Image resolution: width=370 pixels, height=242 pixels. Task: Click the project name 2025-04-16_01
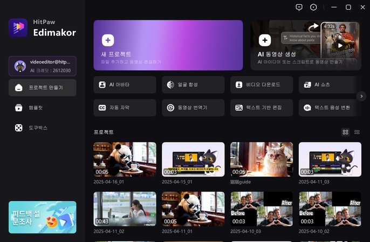tap(109, 182)
